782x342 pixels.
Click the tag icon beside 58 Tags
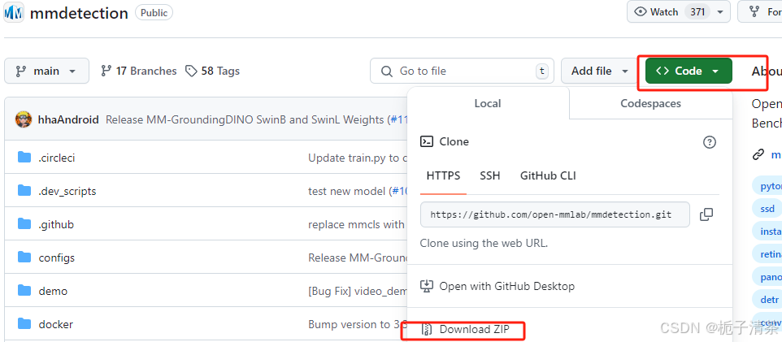(x=191, y=71)
